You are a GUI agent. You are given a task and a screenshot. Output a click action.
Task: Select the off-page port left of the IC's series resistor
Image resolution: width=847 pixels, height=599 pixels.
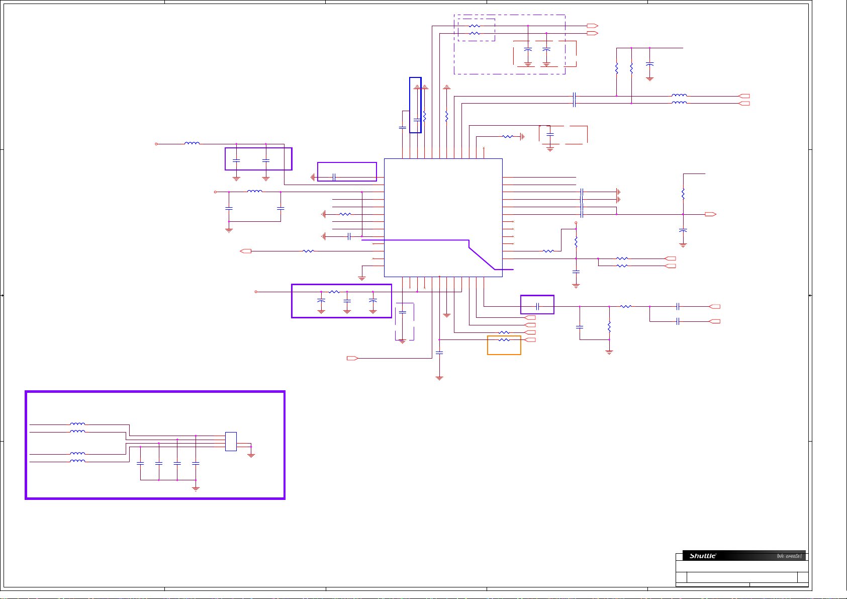coord(246,251)
